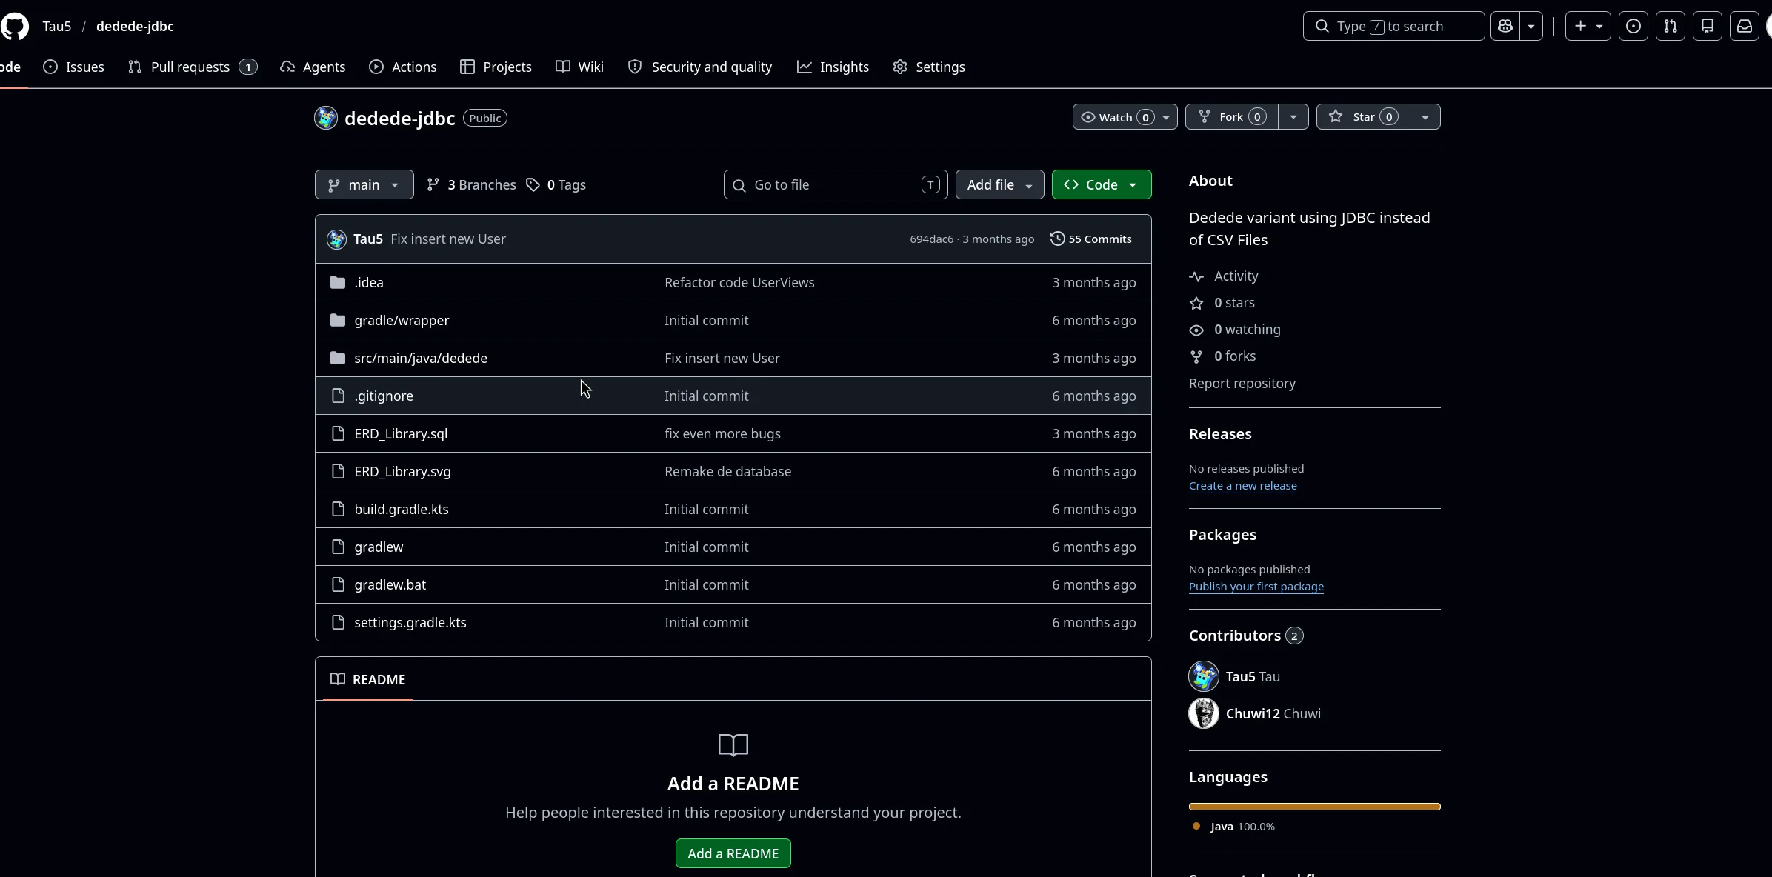Open the Report repository link

coord(1242,384)
